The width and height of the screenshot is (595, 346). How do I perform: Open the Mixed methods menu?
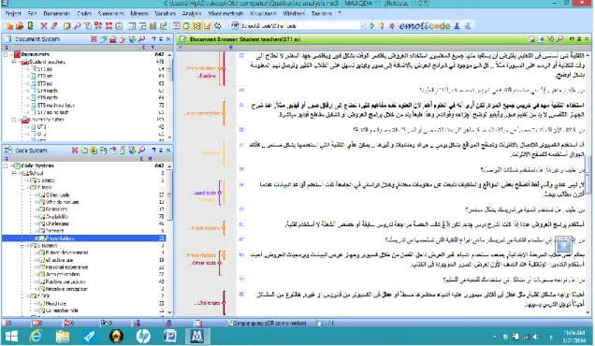point(225,13)
